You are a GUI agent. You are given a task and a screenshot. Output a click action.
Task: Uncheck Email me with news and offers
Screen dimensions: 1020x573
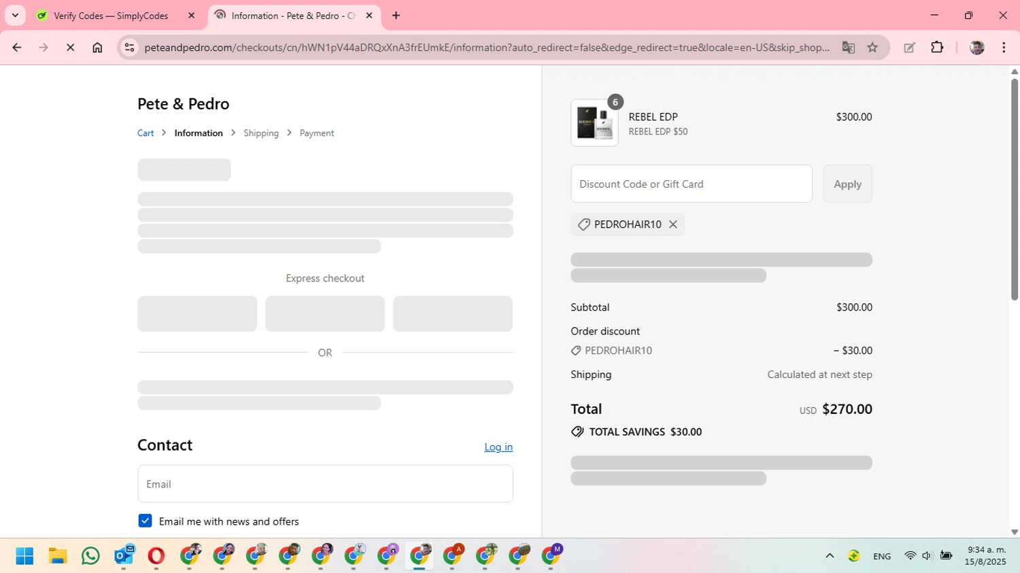145,521
